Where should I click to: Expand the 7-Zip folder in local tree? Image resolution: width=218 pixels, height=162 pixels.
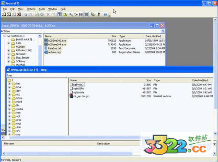point(9,43)
